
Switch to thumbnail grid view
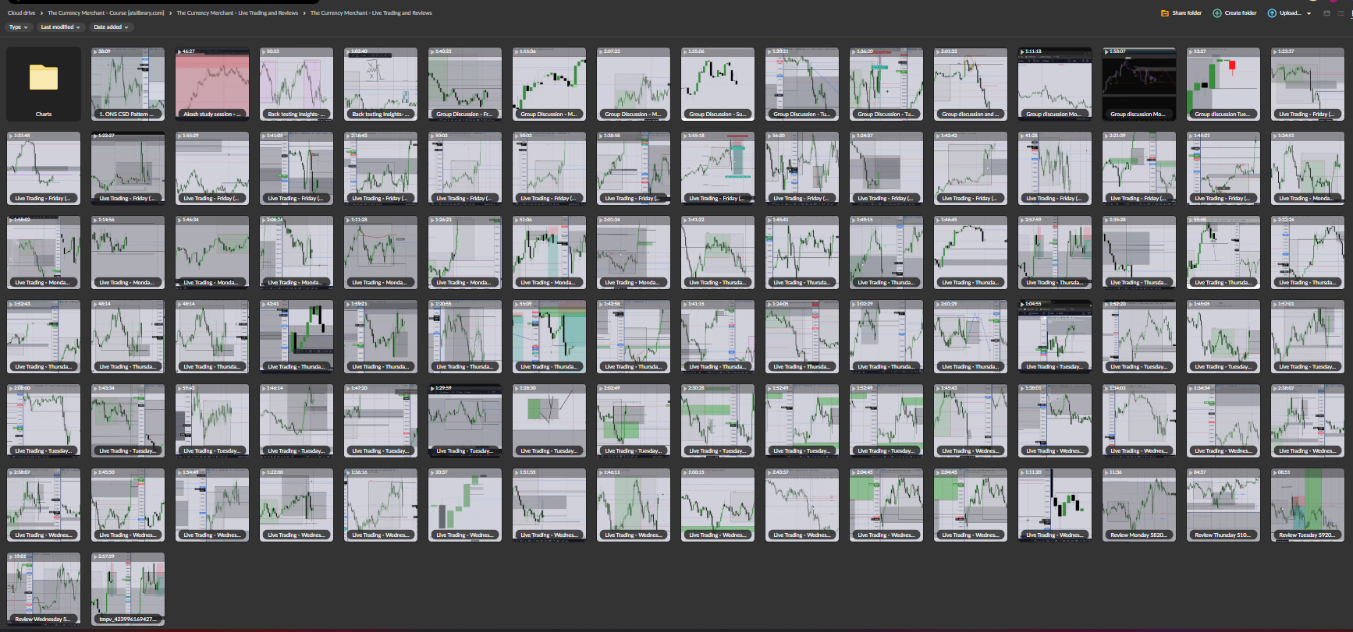(1326, 13)
